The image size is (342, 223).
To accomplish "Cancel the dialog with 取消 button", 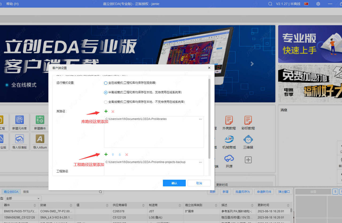I will coord(199,183).
